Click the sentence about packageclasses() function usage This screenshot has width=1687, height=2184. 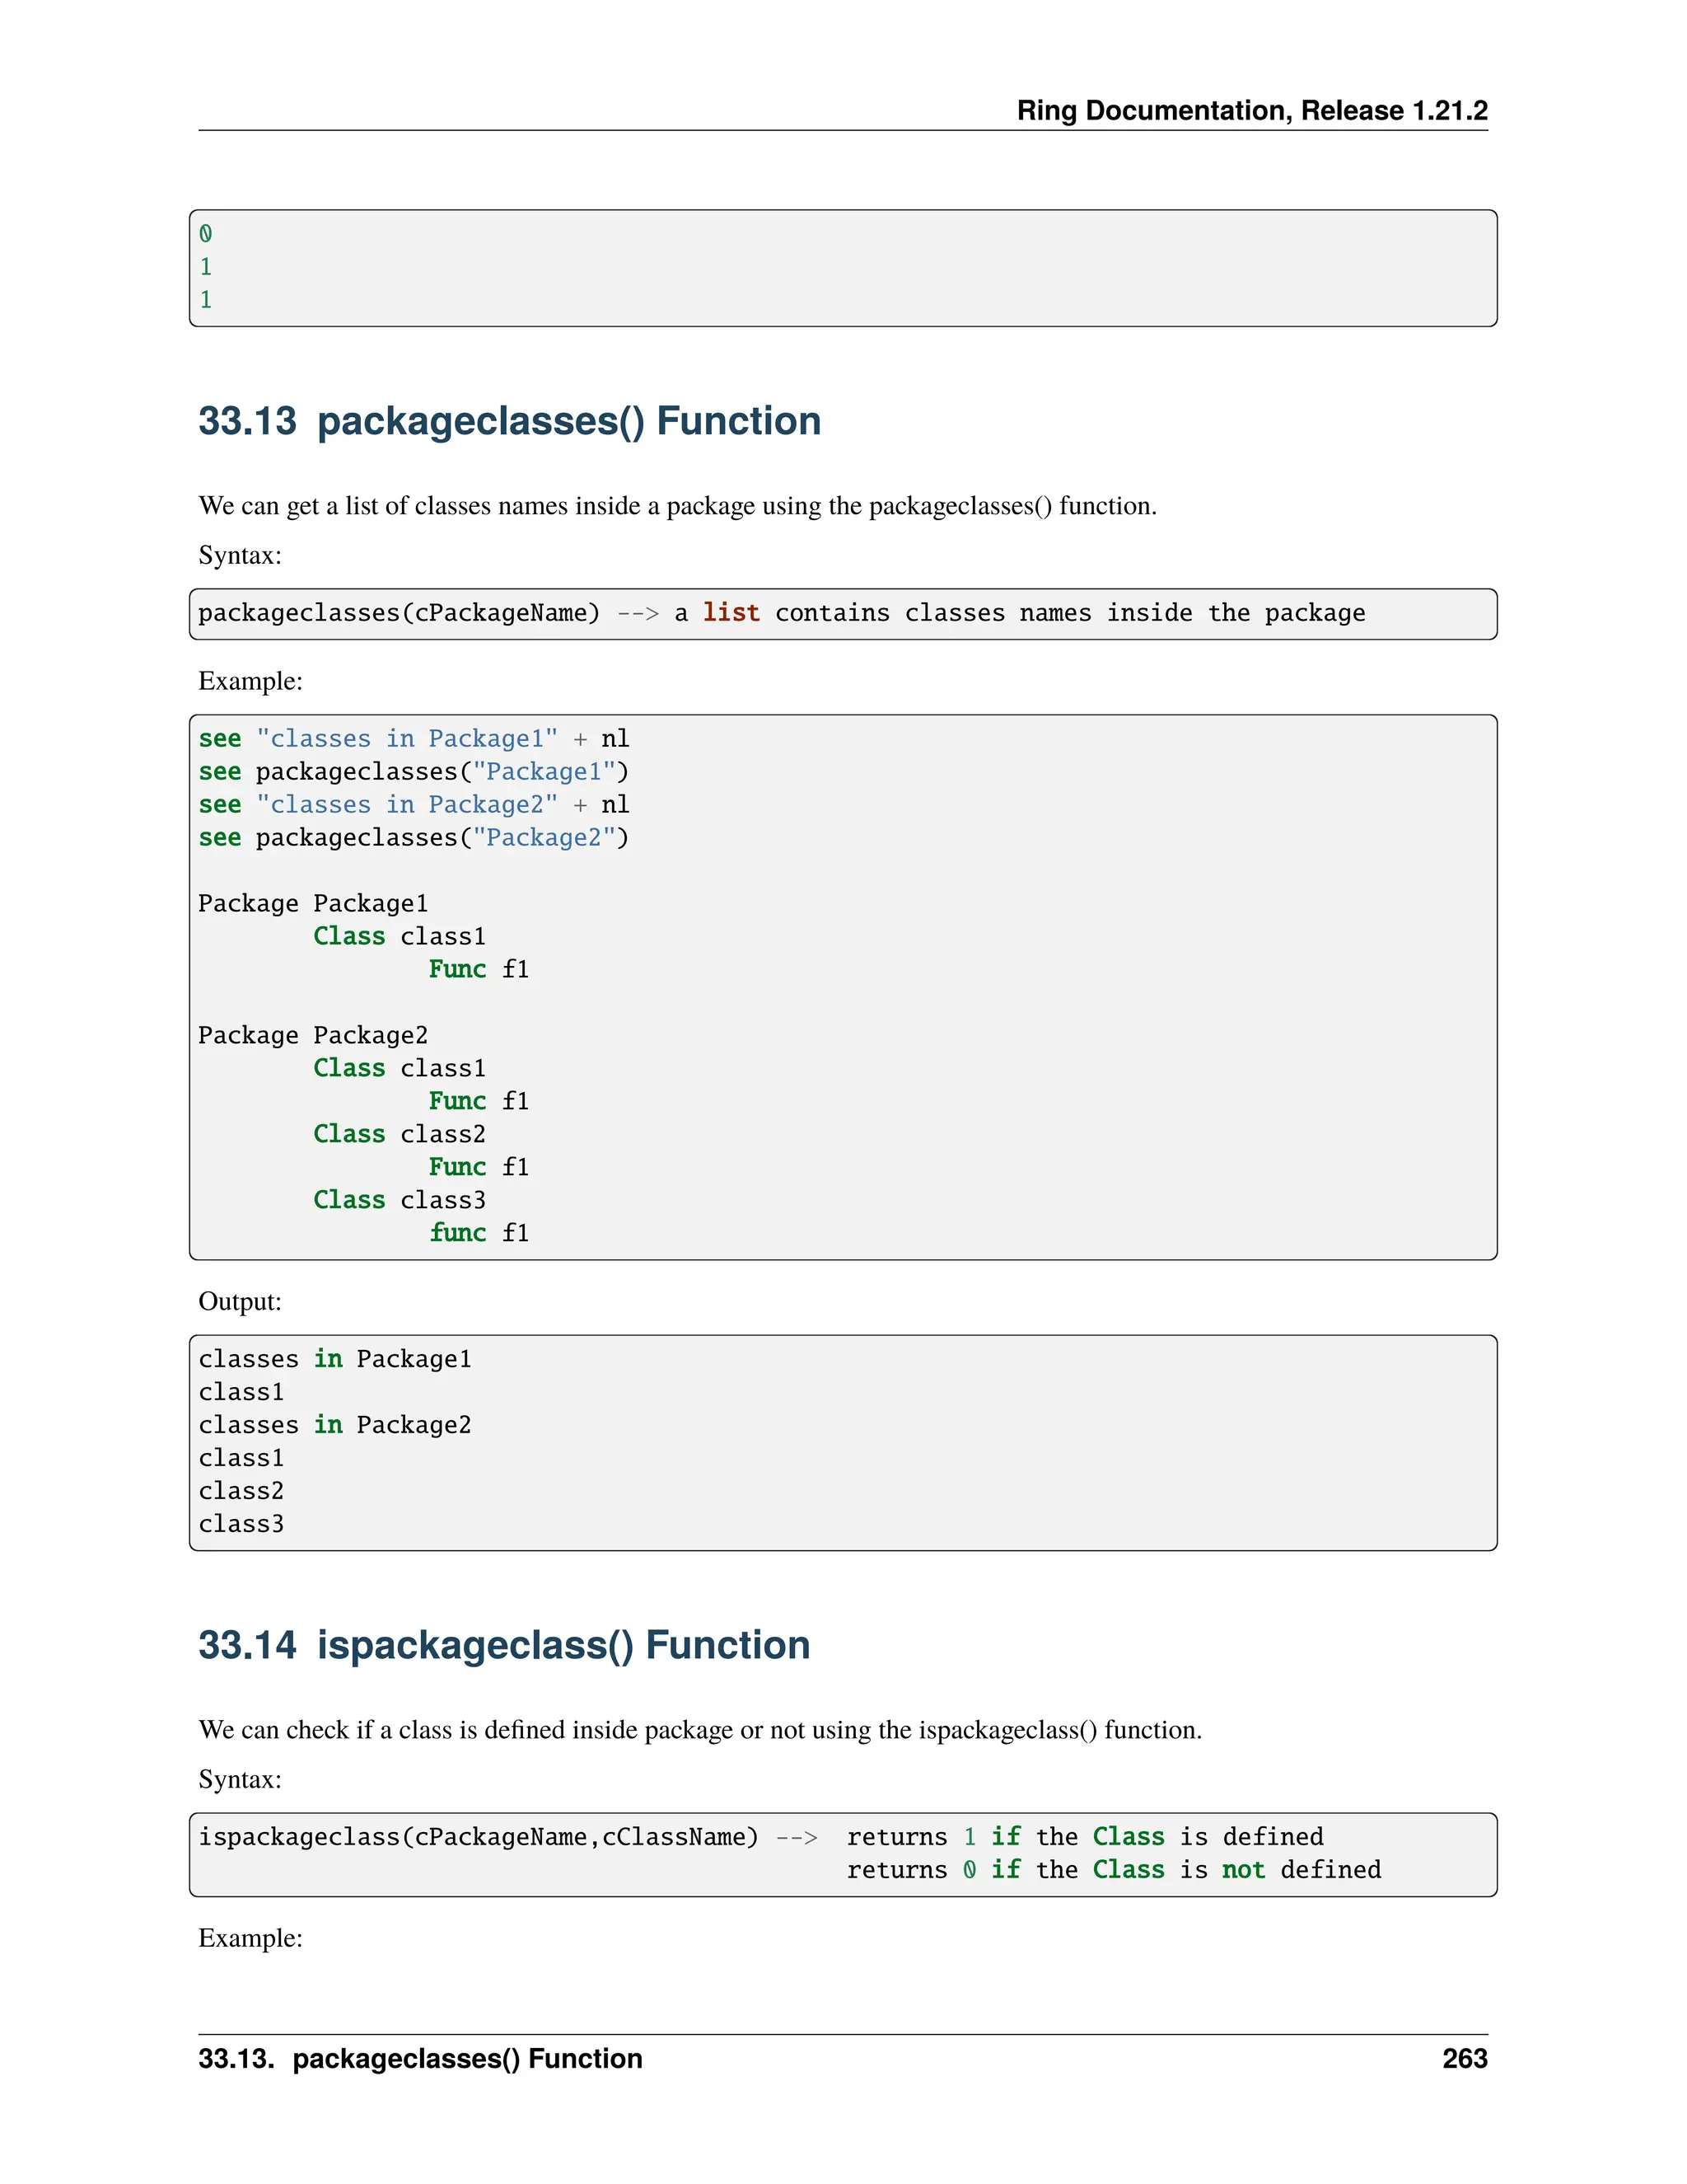pos(676,506)
